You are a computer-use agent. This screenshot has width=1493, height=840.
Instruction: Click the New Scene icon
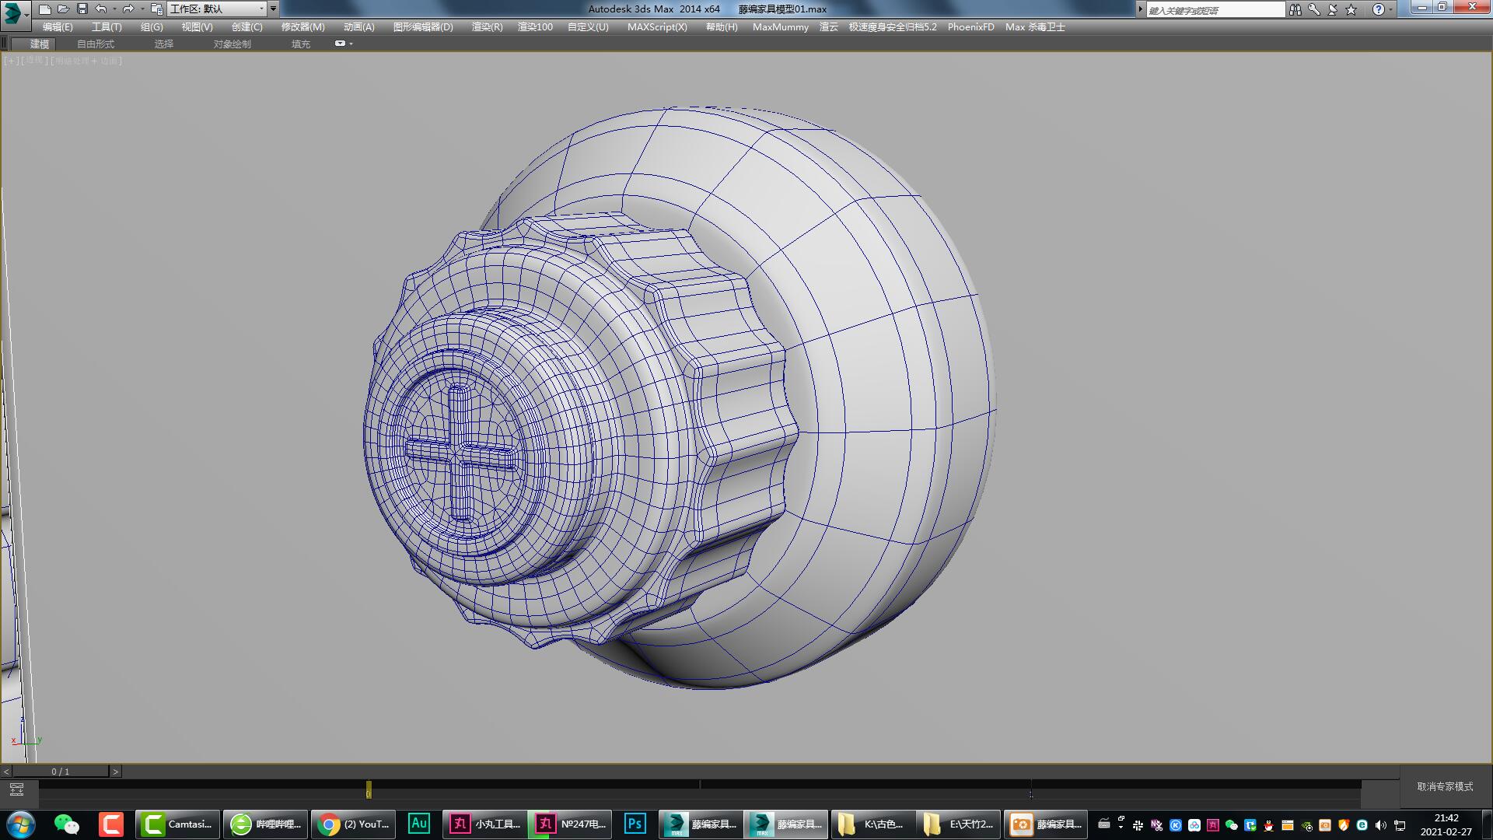click(x=45, y=9)
